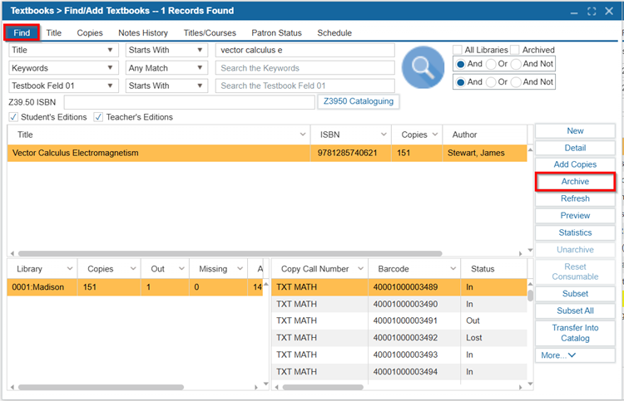This screenshot has width=624, height=401.
Task: Open the Statistics button
Action: click(575, 232)
